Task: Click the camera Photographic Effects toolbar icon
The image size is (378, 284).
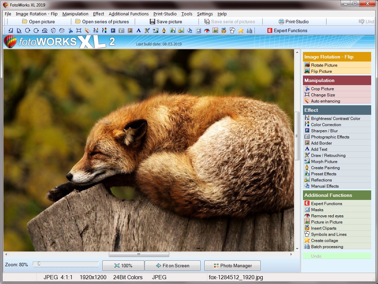Action: [x=121, y=30]
